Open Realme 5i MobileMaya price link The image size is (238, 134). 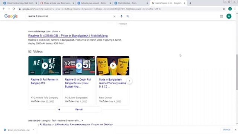click(68, 36)
